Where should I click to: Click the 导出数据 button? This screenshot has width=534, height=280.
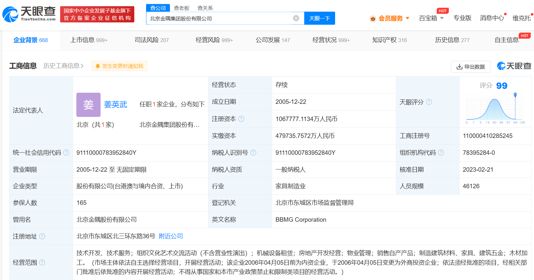470,67
